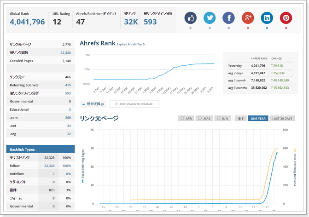
Task: Toggle the MAY checkbox
Action: coord(200,118)
